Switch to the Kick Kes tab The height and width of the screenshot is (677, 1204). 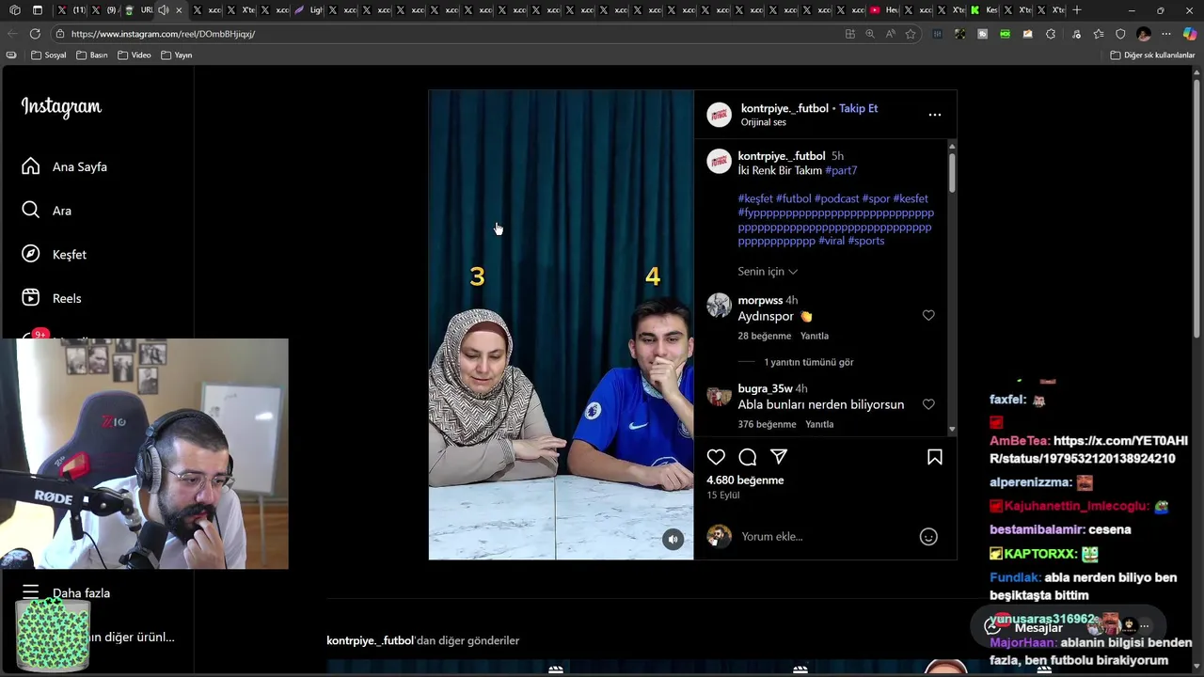[985, 10]
